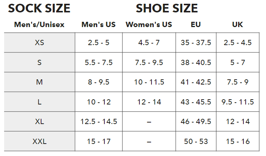Image resolution: width=266 pixels, height=156 pixels.
Task: Click the Women's US column header
Action: tap(149, 25)
